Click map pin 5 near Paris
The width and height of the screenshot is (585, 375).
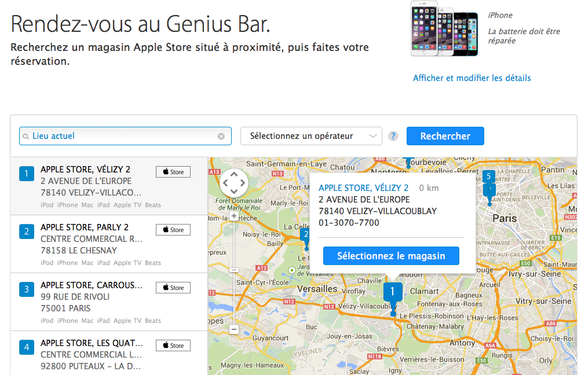489,177
